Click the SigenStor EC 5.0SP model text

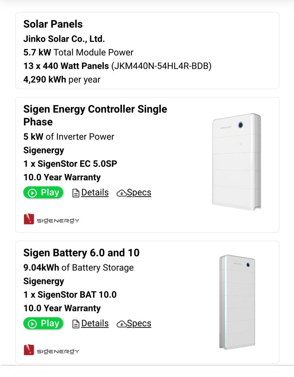coord(77,164)
